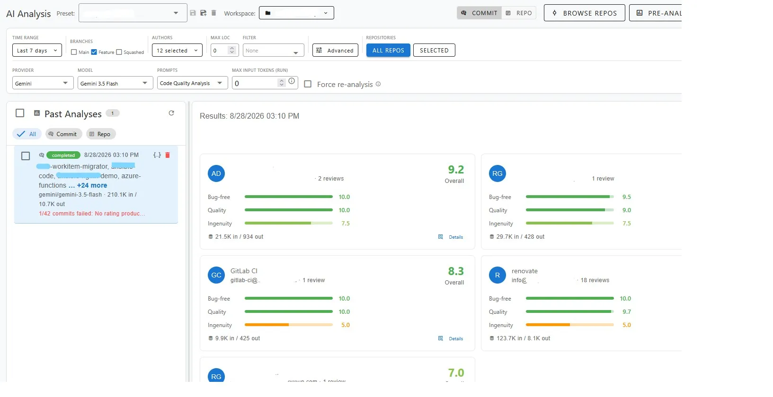The image size is (773, 397).
Task: Click the save preset floppy icon
Action: click(x=193, y=13)
